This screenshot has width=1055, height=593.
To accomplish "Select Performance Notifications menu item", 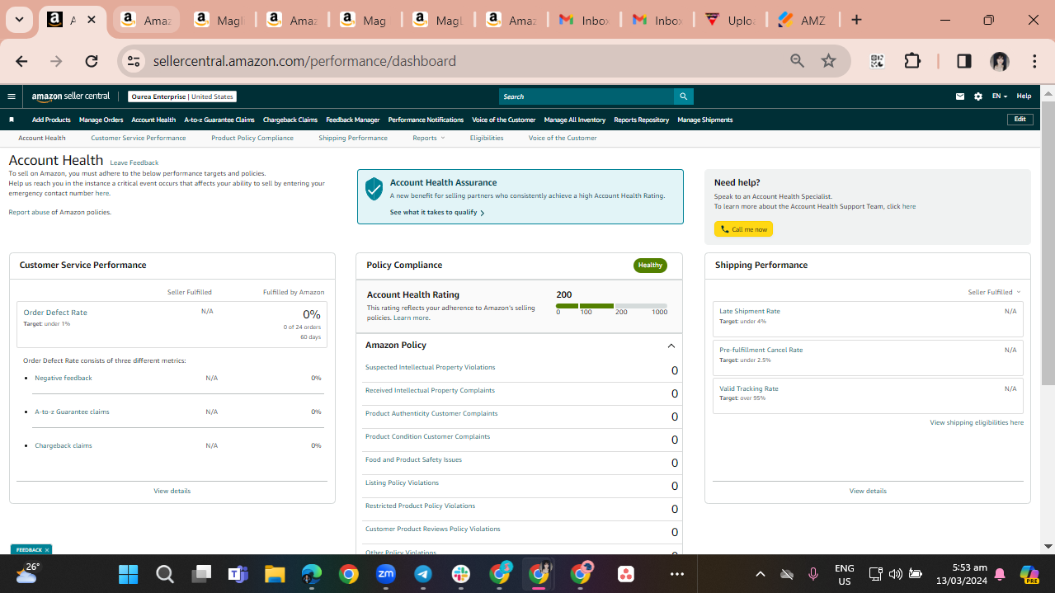I will (426, 120).
